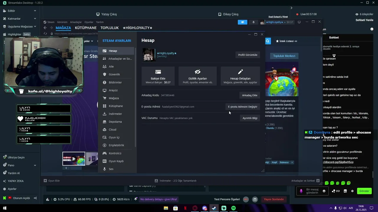Open Ses in Steam settings sidebar
This screenshot has width=378, height=212.
[116, 169]
